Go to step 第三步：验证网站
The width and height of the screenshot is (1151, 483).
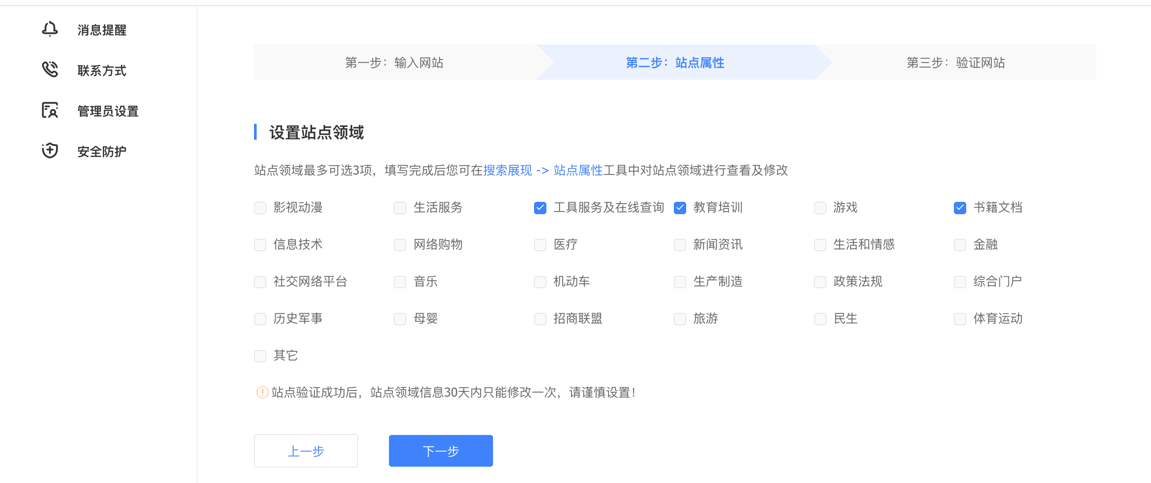[956, 63]
